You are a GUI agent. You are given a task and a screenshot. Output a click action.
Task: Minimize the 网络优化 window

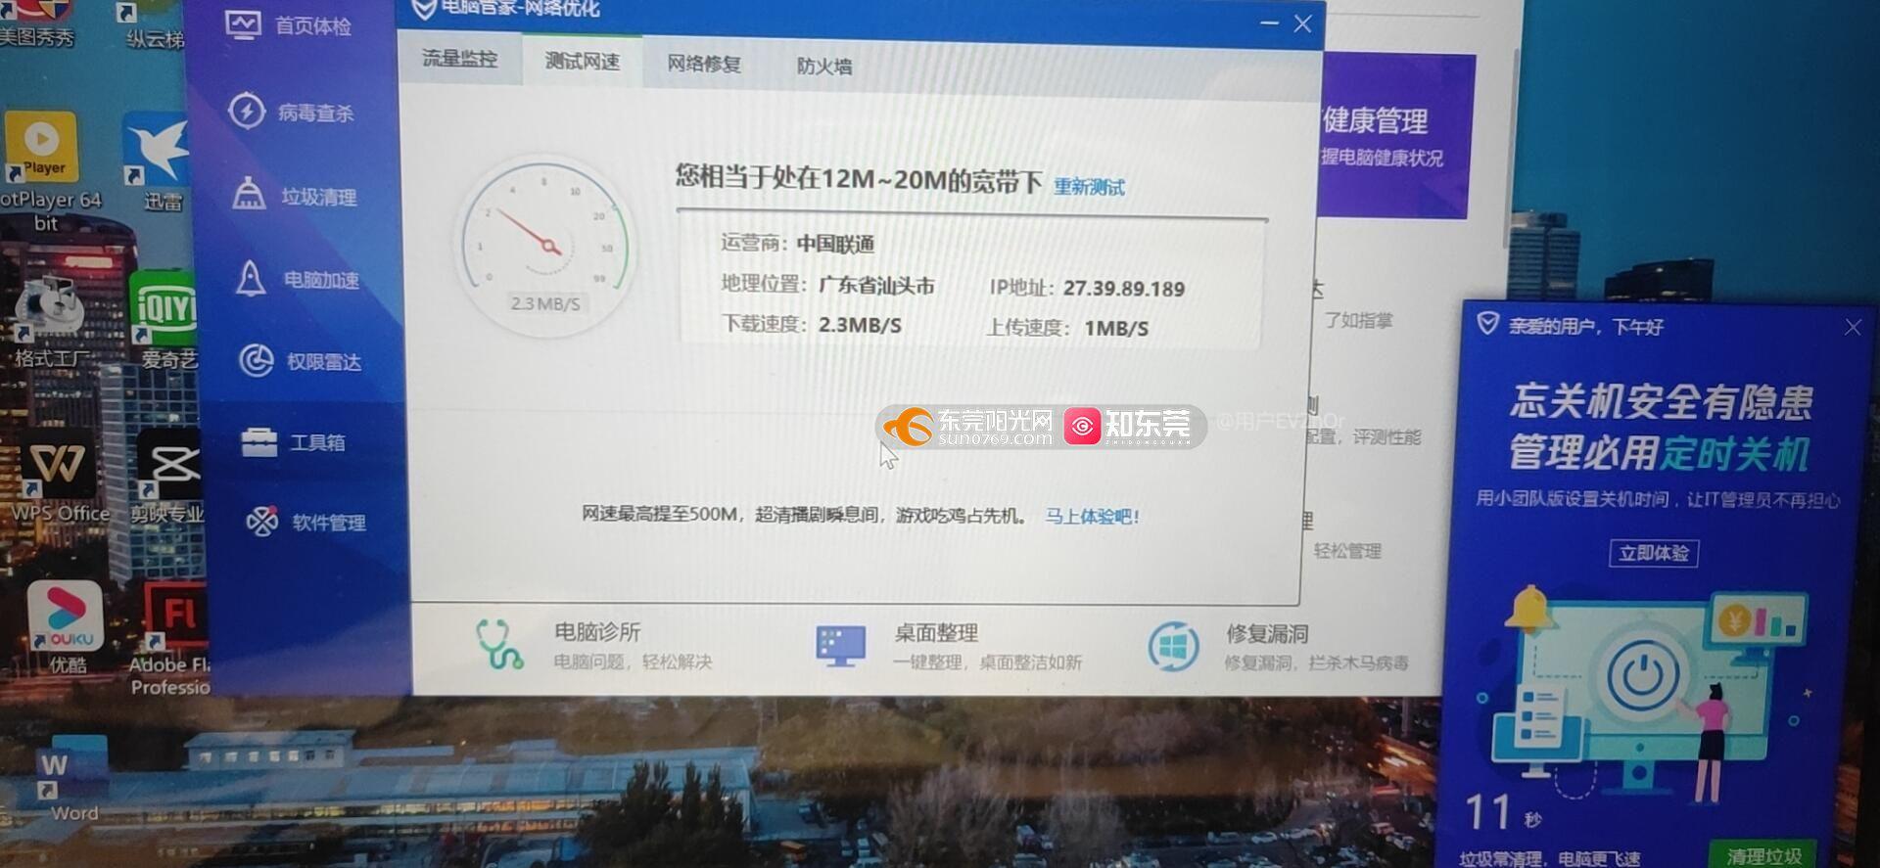[1270, 23]
